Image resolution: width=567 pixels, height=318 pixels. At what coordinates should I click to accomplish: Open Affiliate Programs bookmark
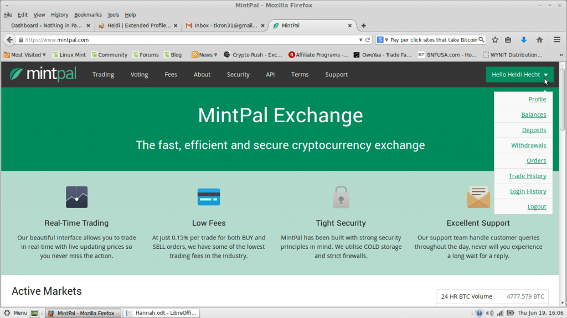[318, 55]
